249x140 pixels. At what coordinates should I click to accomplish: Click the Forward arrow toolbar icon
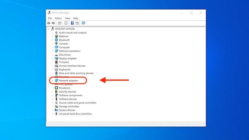pos(54,23)
